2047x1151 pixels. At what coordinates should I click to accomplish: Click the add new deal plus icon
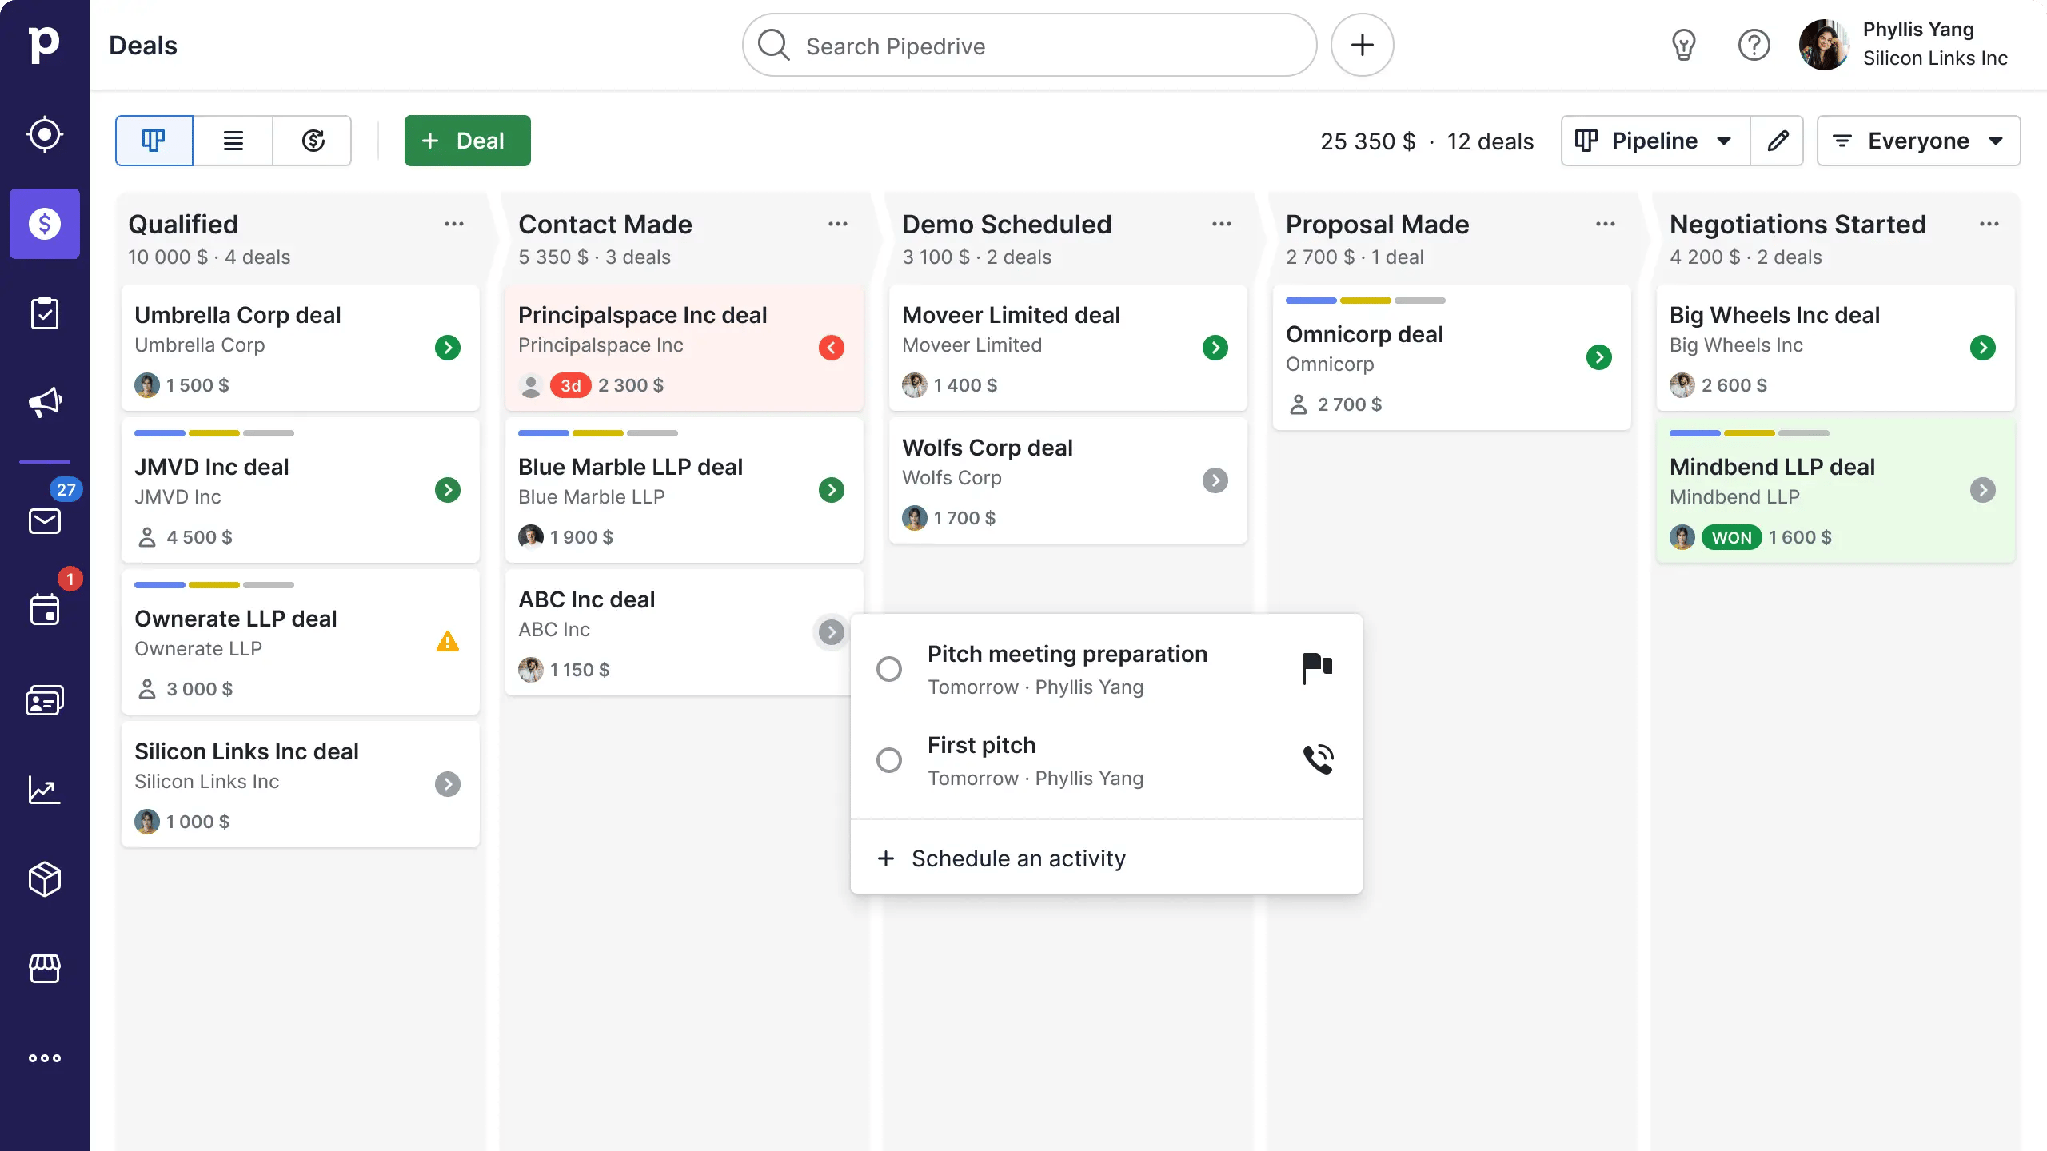430,139
